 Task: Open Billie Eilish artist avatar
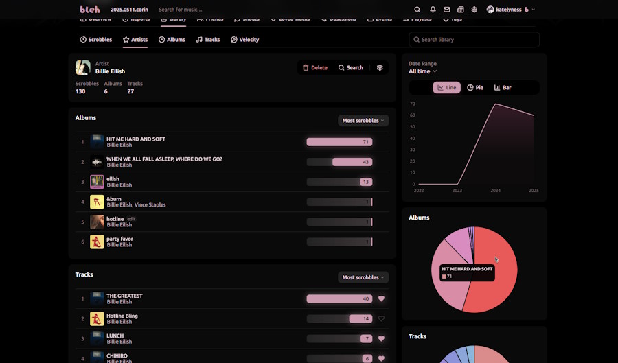pyautogui.click(x=83, y=67)
